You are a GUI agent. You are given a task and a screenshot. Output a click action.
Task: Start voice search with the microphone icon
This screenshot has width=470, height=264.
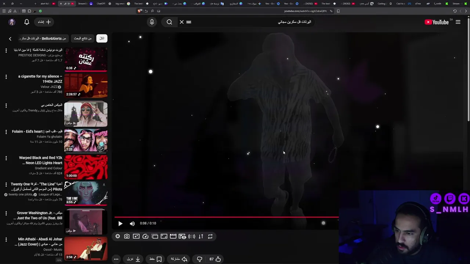pos(152,22)
